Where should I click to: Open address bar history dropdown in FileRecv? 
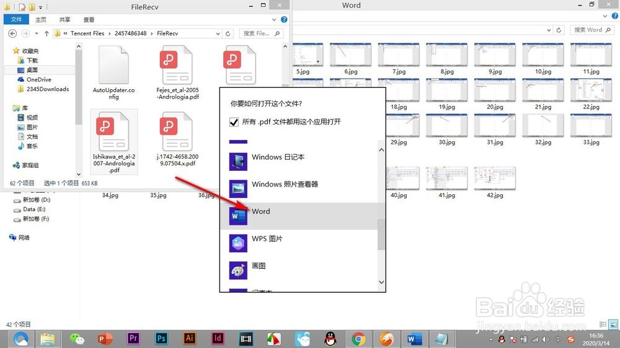tap(218, 33)
